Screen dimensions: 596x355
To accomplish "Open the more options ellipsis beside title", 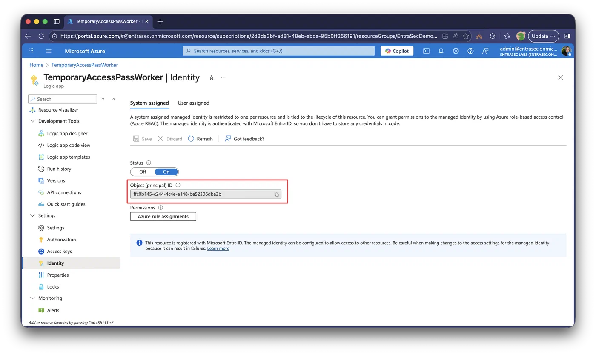I will 223,77.
